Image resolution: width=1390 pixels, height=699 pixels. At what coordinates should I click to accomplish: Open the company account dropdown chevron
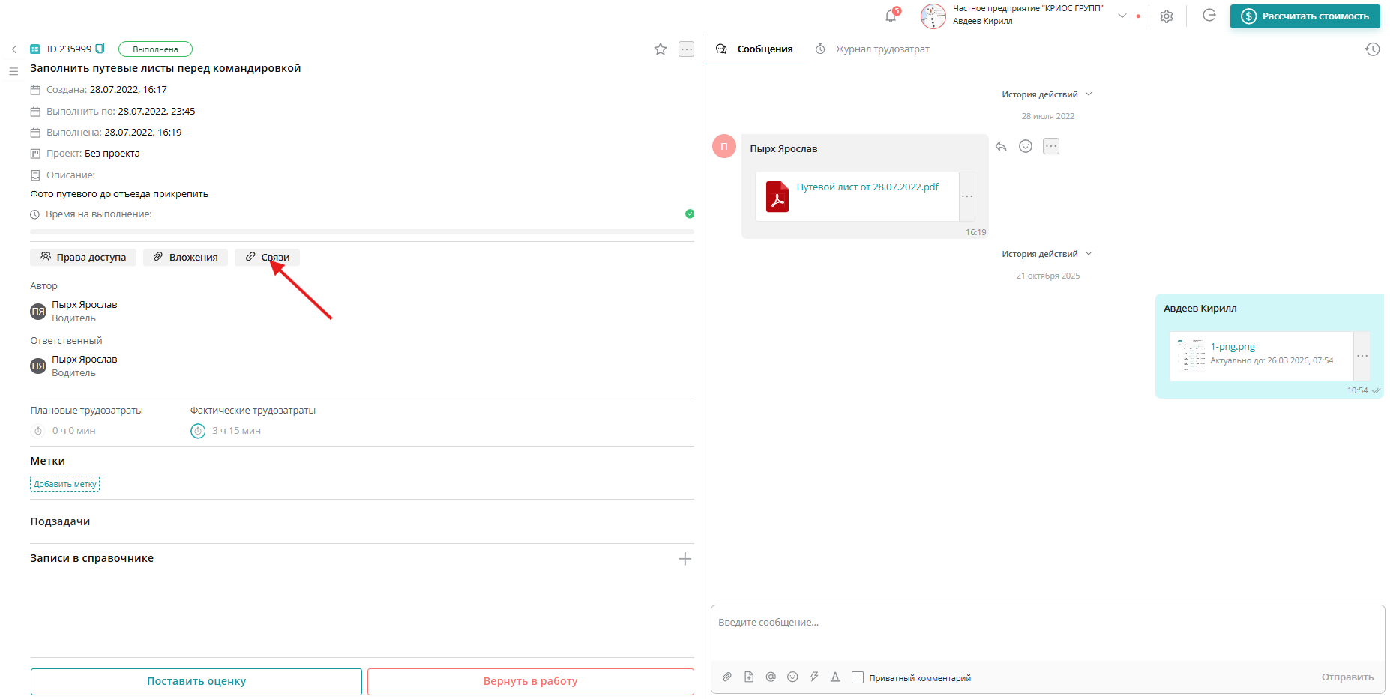(x=1122, y=16)
